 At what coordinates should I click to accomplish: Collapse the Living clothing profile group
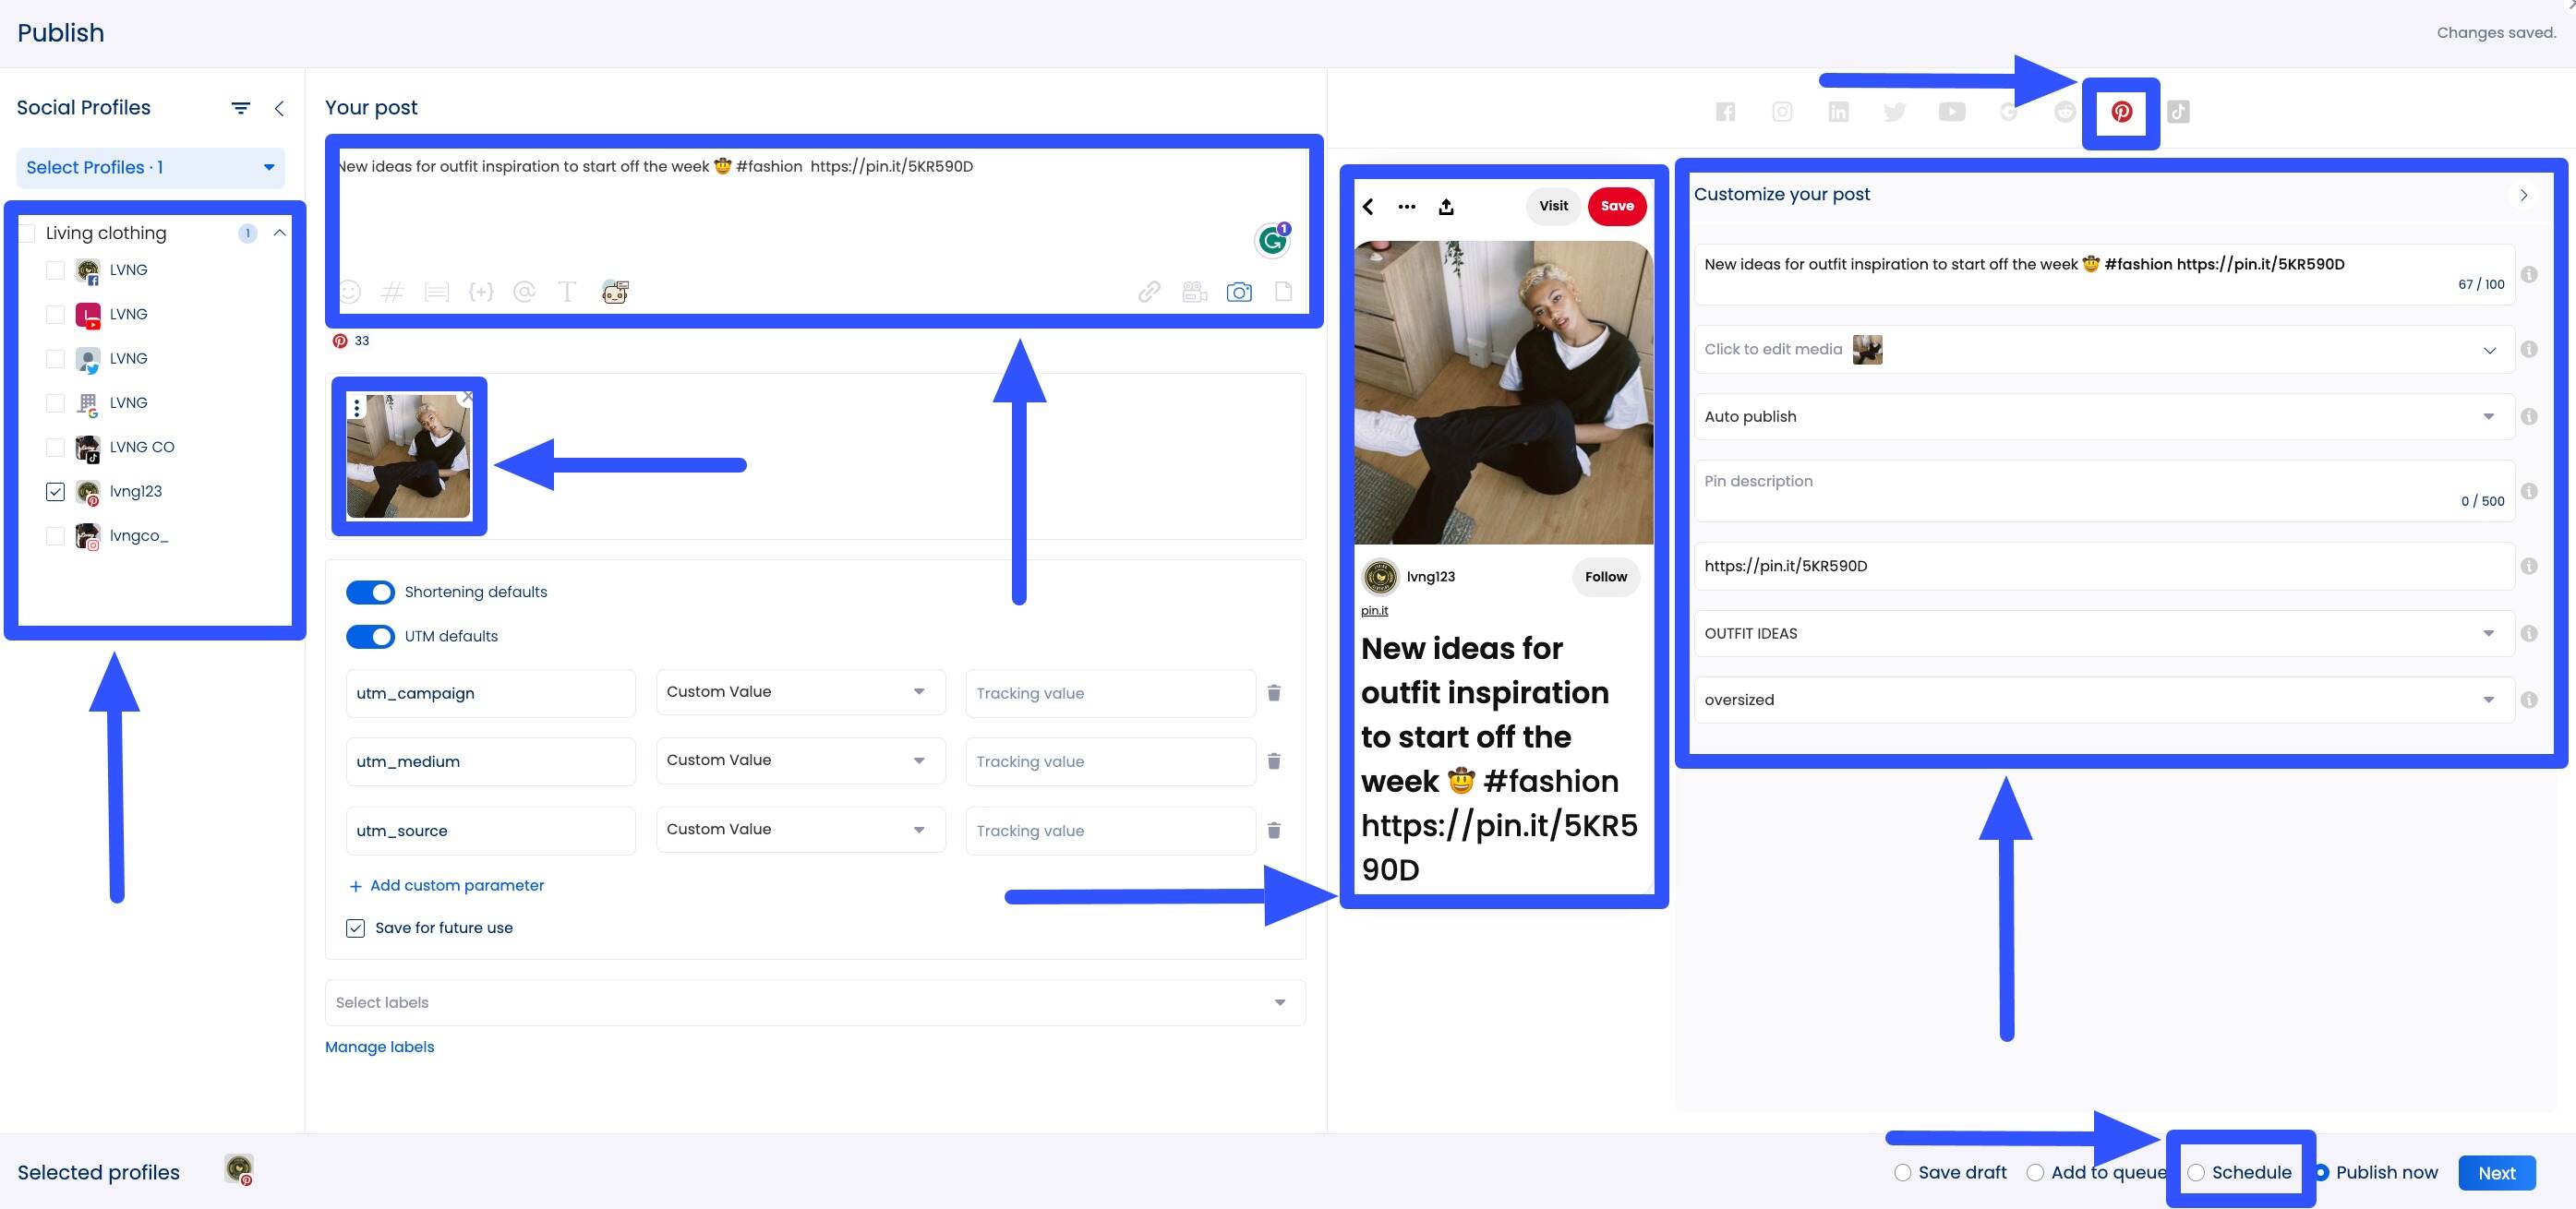pyautogui.click(x=281, y=232)
